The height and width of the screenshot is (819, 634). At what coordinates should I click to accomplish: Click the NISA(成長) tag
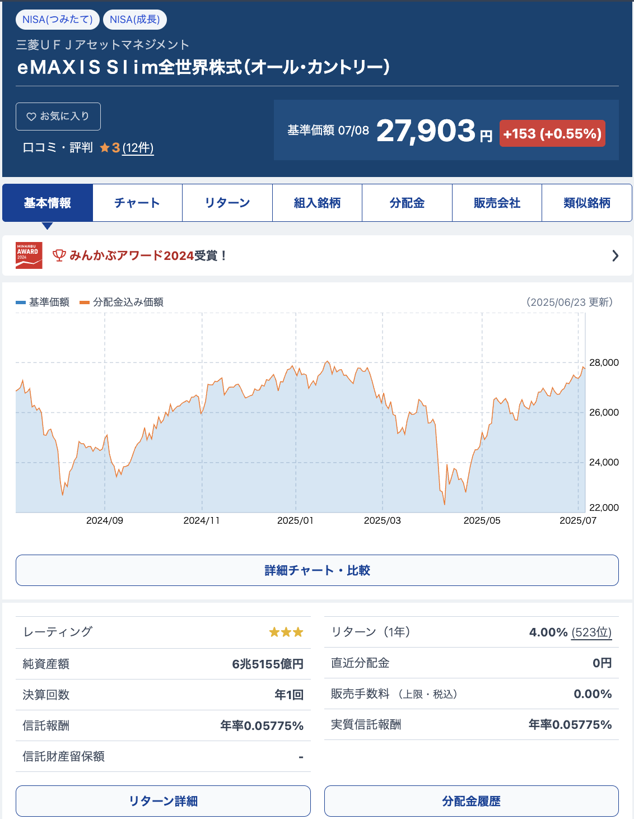(135, 20)
